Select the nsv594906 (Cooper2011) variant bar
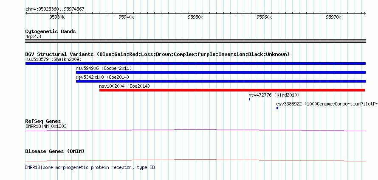 point(221,72)
